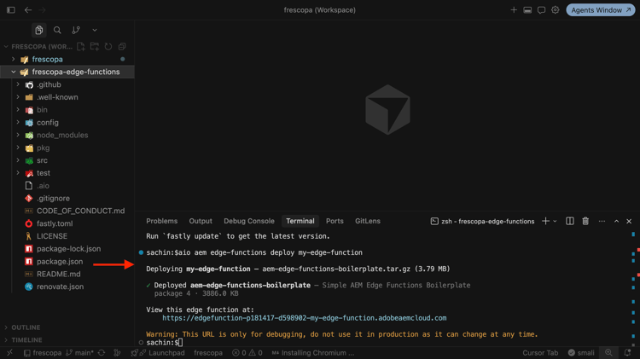Open notifications bell in status bar
640x359 pixels.
627,353
